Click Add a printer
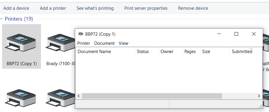The height and width of the screenshot is (112, 269). click(x=53, y=8)
